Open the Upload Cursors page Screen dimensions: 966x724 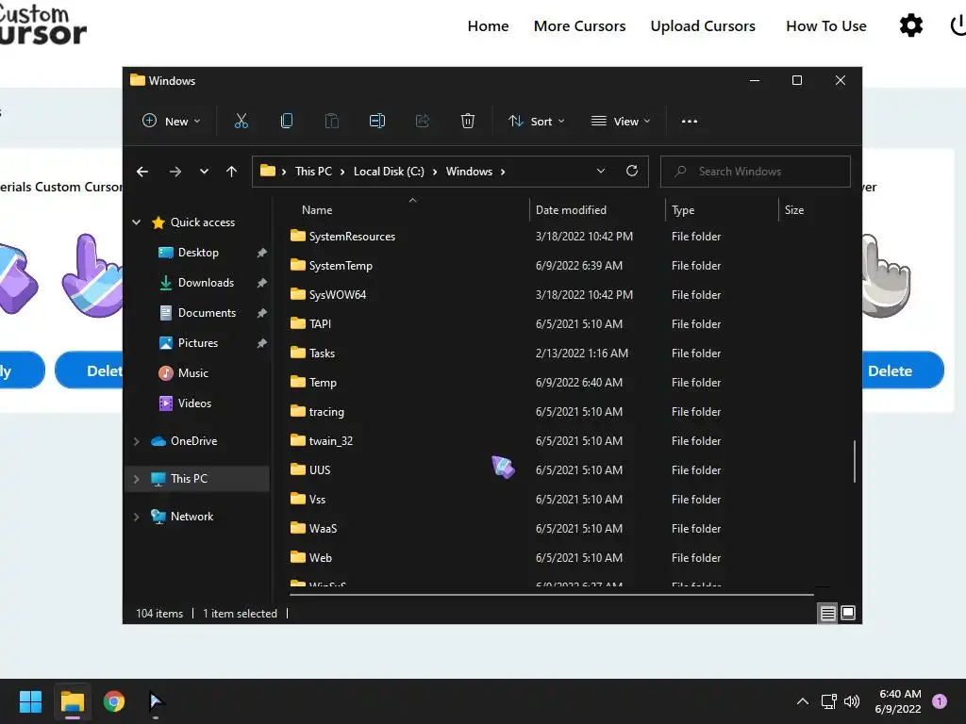tap(703, 25)
